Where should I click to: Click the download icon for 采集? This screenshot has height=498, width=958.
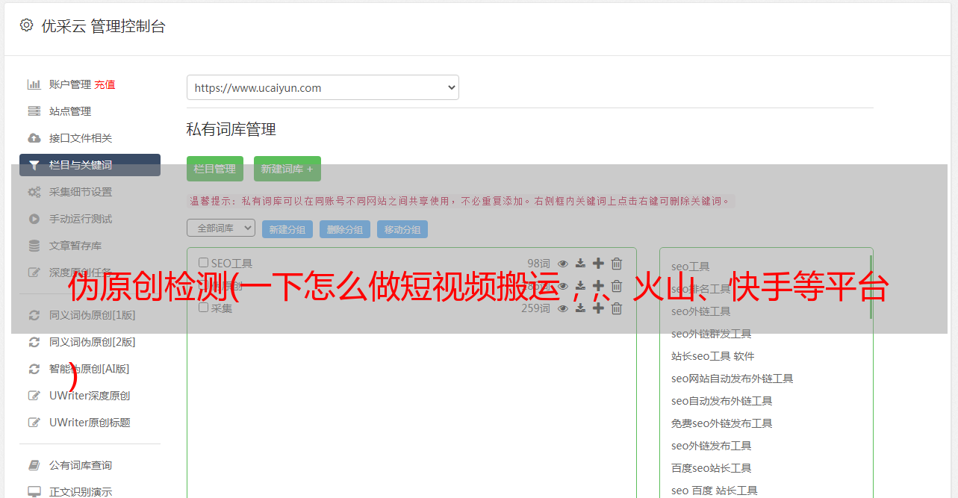[x=580, y=308]
